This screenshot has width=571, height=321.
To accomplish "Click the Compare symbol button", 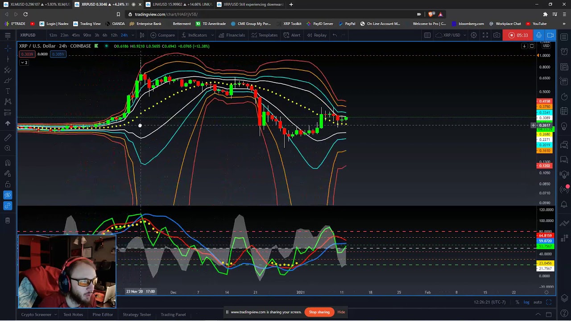I will (x=163, y=35).
